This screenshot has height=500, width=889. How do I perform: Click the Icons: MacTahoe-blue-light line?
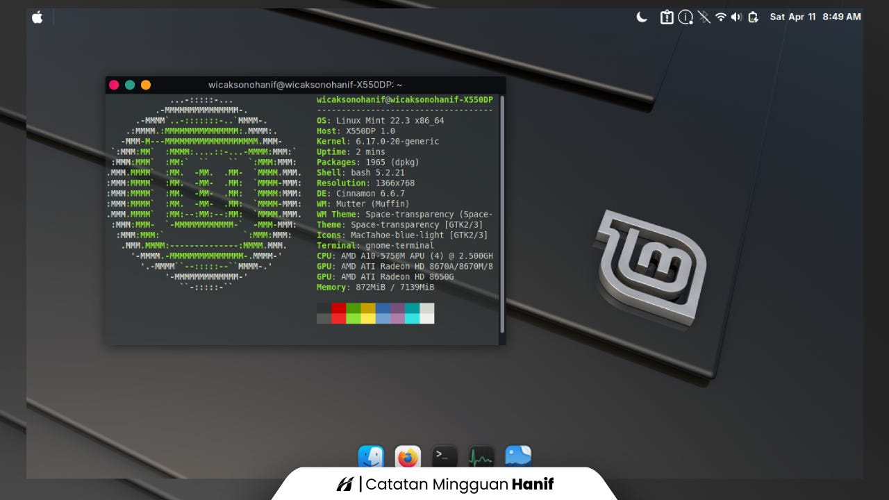click(402, 235)
